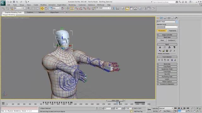Open the Create command panel tab
The width and height of the screenshot is (202, 113).
pos(158,18)
